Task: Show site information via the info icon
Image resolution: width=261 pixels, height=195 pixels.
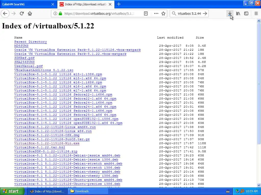Action: pos(55,14)
